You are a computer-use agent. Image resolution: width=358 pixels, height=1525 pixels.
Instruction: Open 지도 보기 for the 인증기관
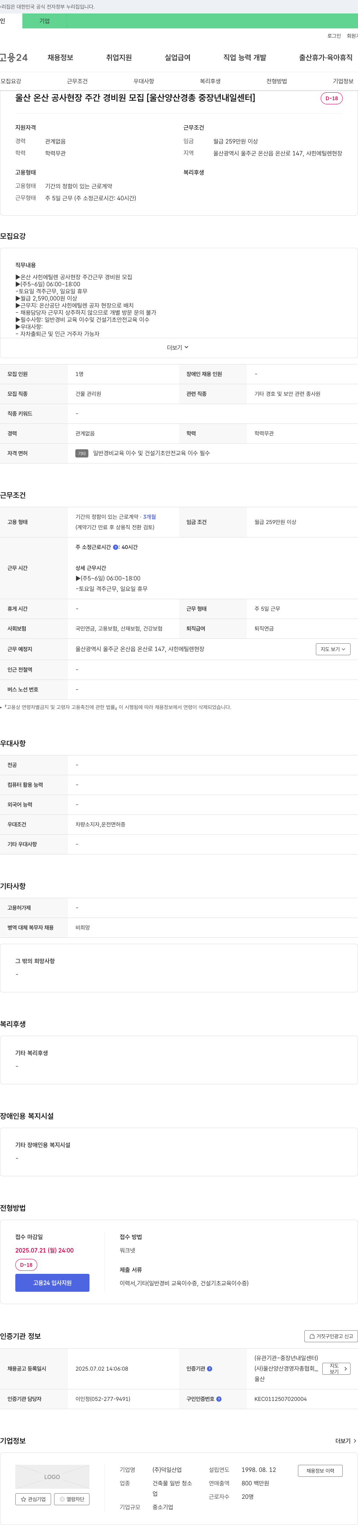(337, 1369)
